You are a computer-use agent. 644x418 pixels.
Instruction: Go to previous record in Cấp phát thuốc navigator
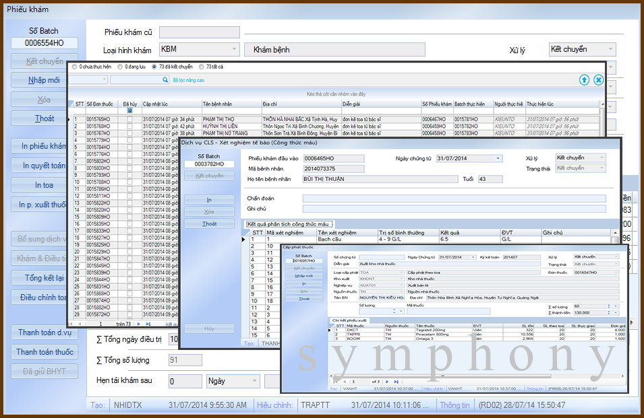(344, 382)
